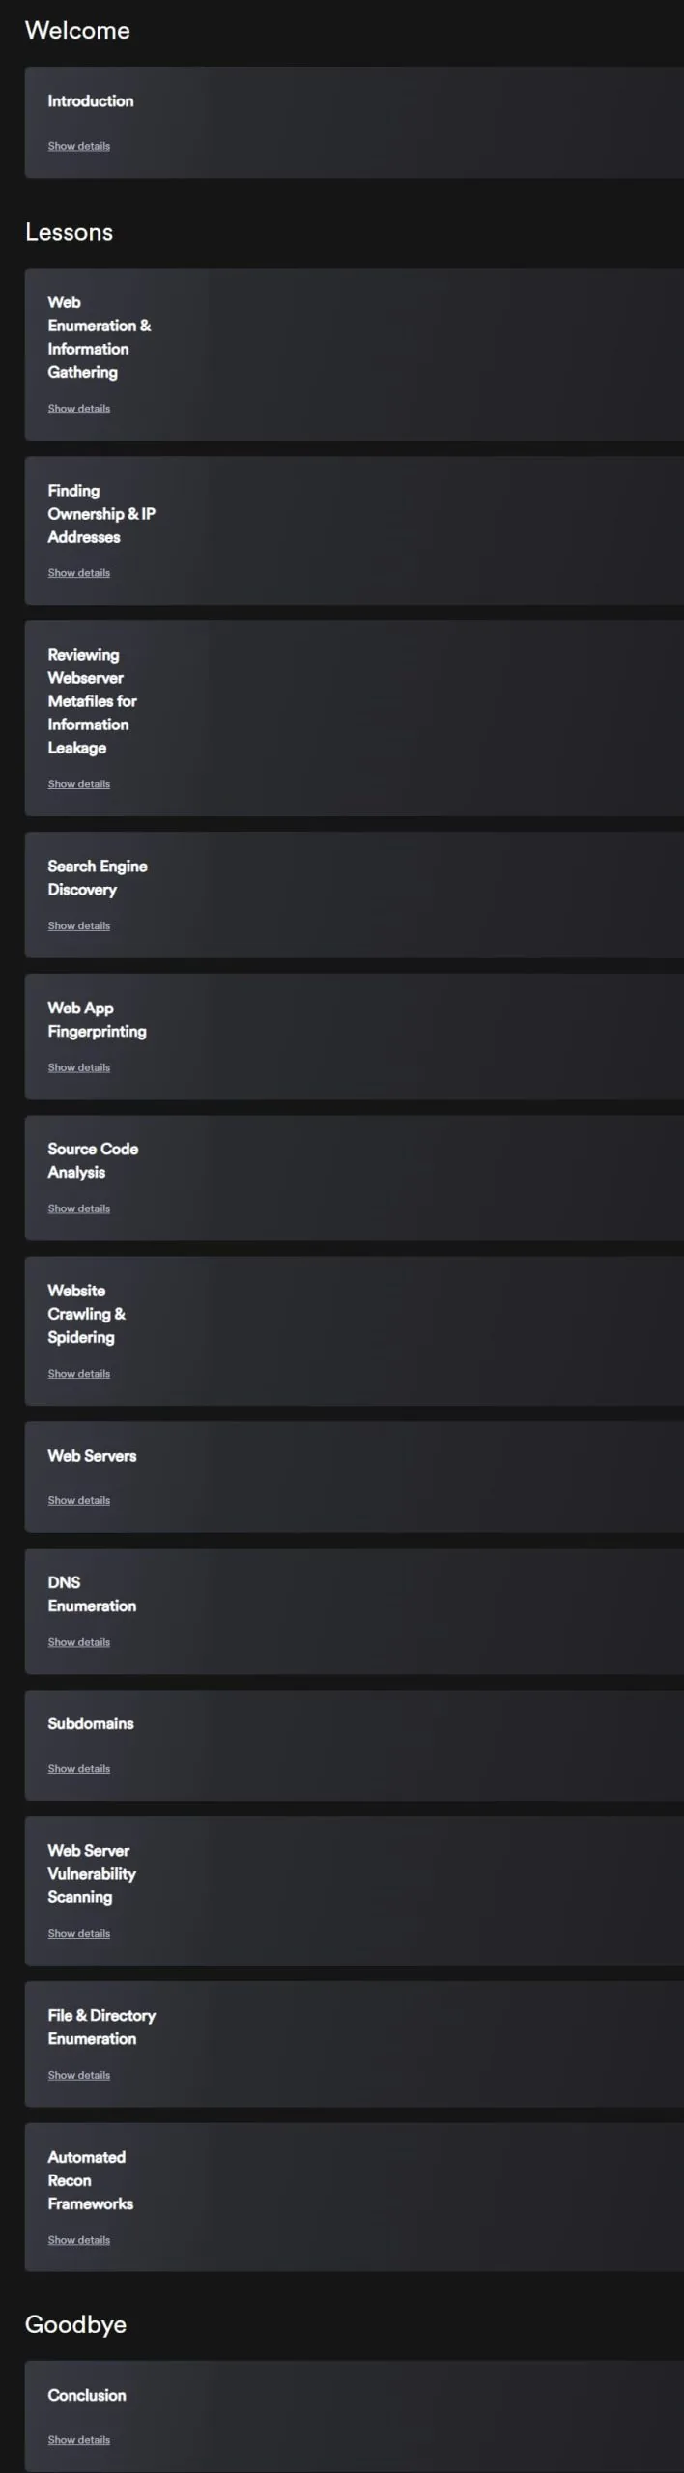Open the Introduction card title
Viewport: 684px width, 2473px height.
pyautogui.click(x=91, y=100)
